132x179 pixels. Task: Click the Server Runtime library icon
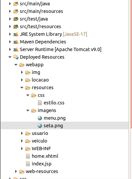click(16, 49)
